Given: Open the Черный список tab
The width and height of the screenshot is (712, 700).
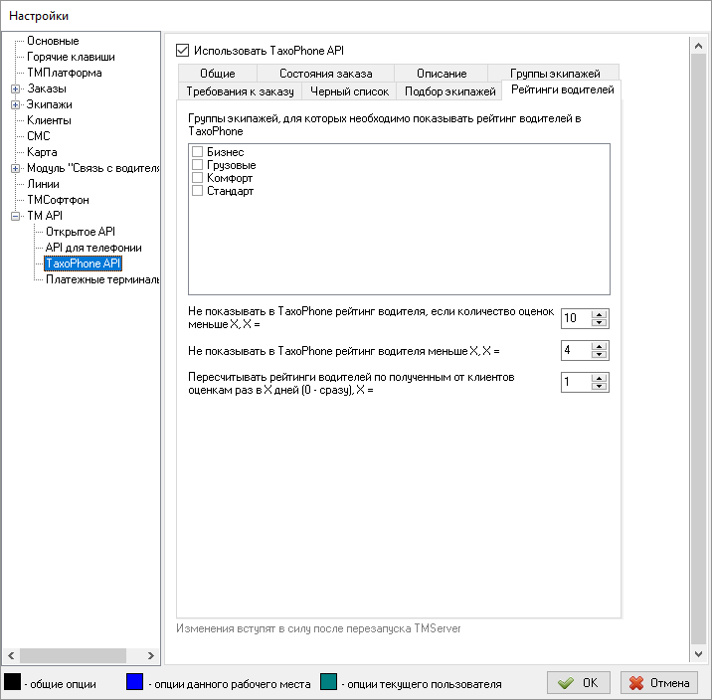Looking at the screenshot, I should coord(349,91).
